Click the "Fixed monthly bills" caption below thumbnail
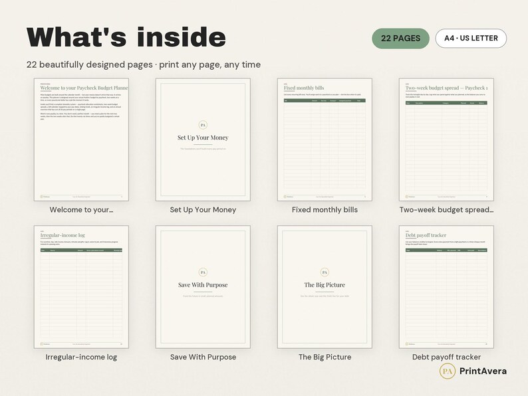The height and width of the screenshot is (396, 528). coord(325,209)
